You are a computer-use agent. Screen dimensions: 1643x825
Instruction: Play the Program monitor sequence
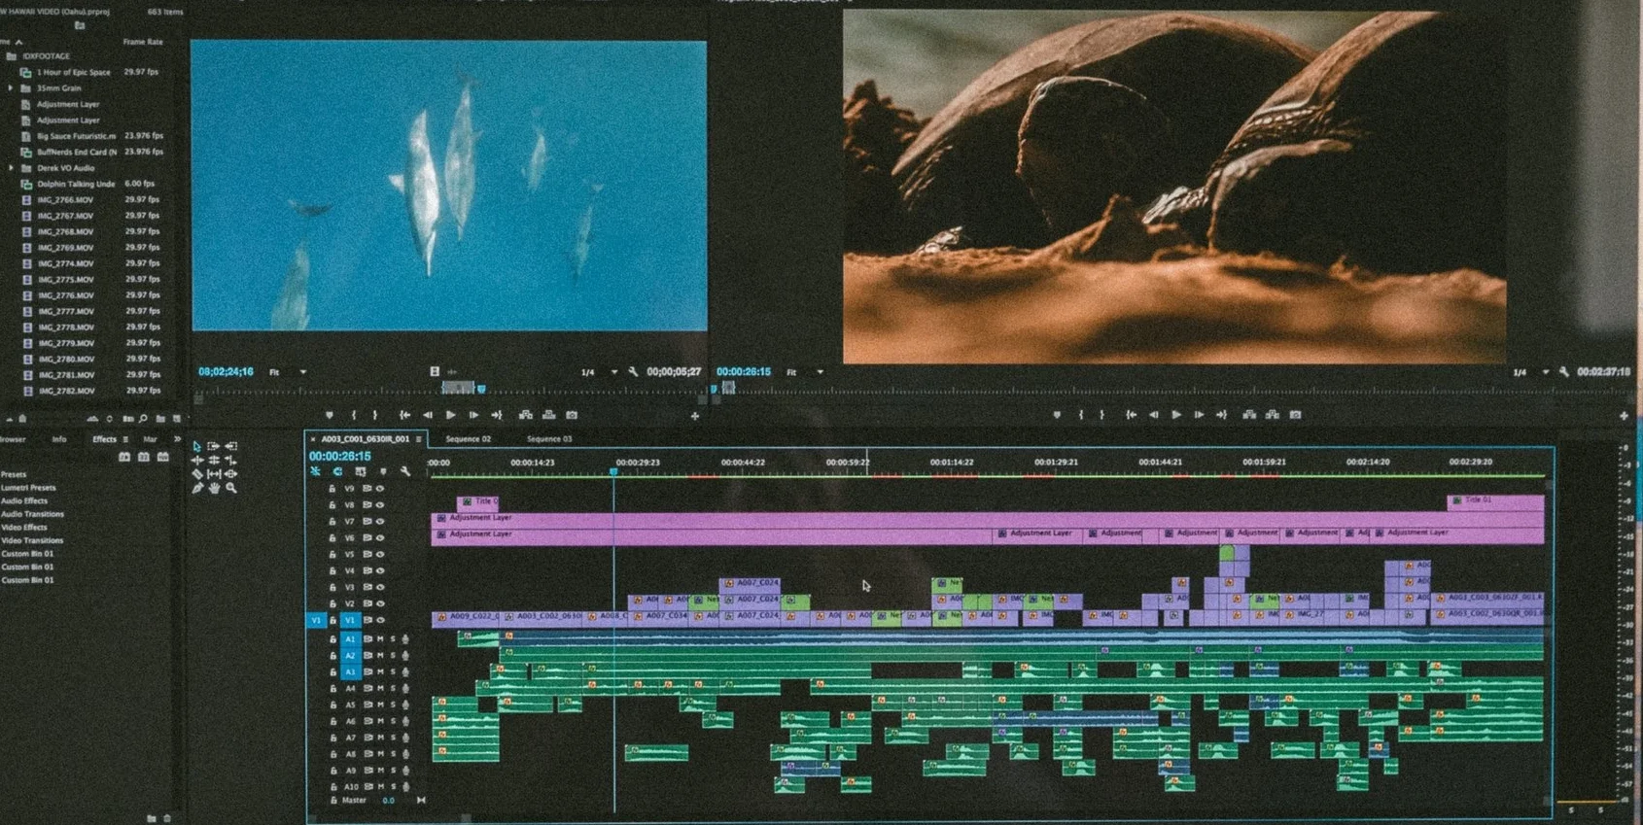click(x=1176, y=415)
